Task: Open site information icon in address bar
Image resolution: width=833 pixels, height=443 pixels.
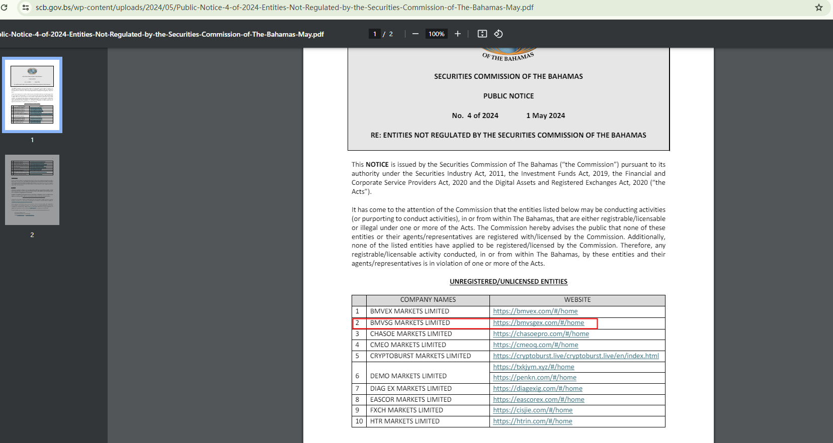Action: click(25, 8)
